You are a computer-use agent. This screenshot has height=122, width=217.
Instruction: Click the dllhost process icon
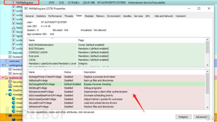(x=14, y=7)
